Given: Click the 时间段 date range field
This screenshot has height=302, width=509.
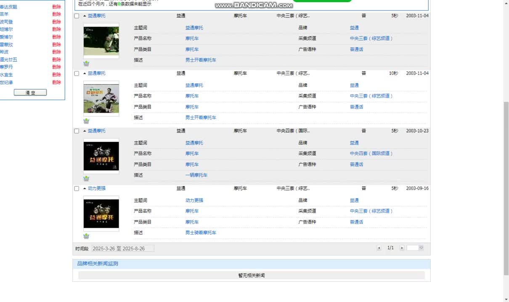Looking at the screenshot, I should 123,248.
